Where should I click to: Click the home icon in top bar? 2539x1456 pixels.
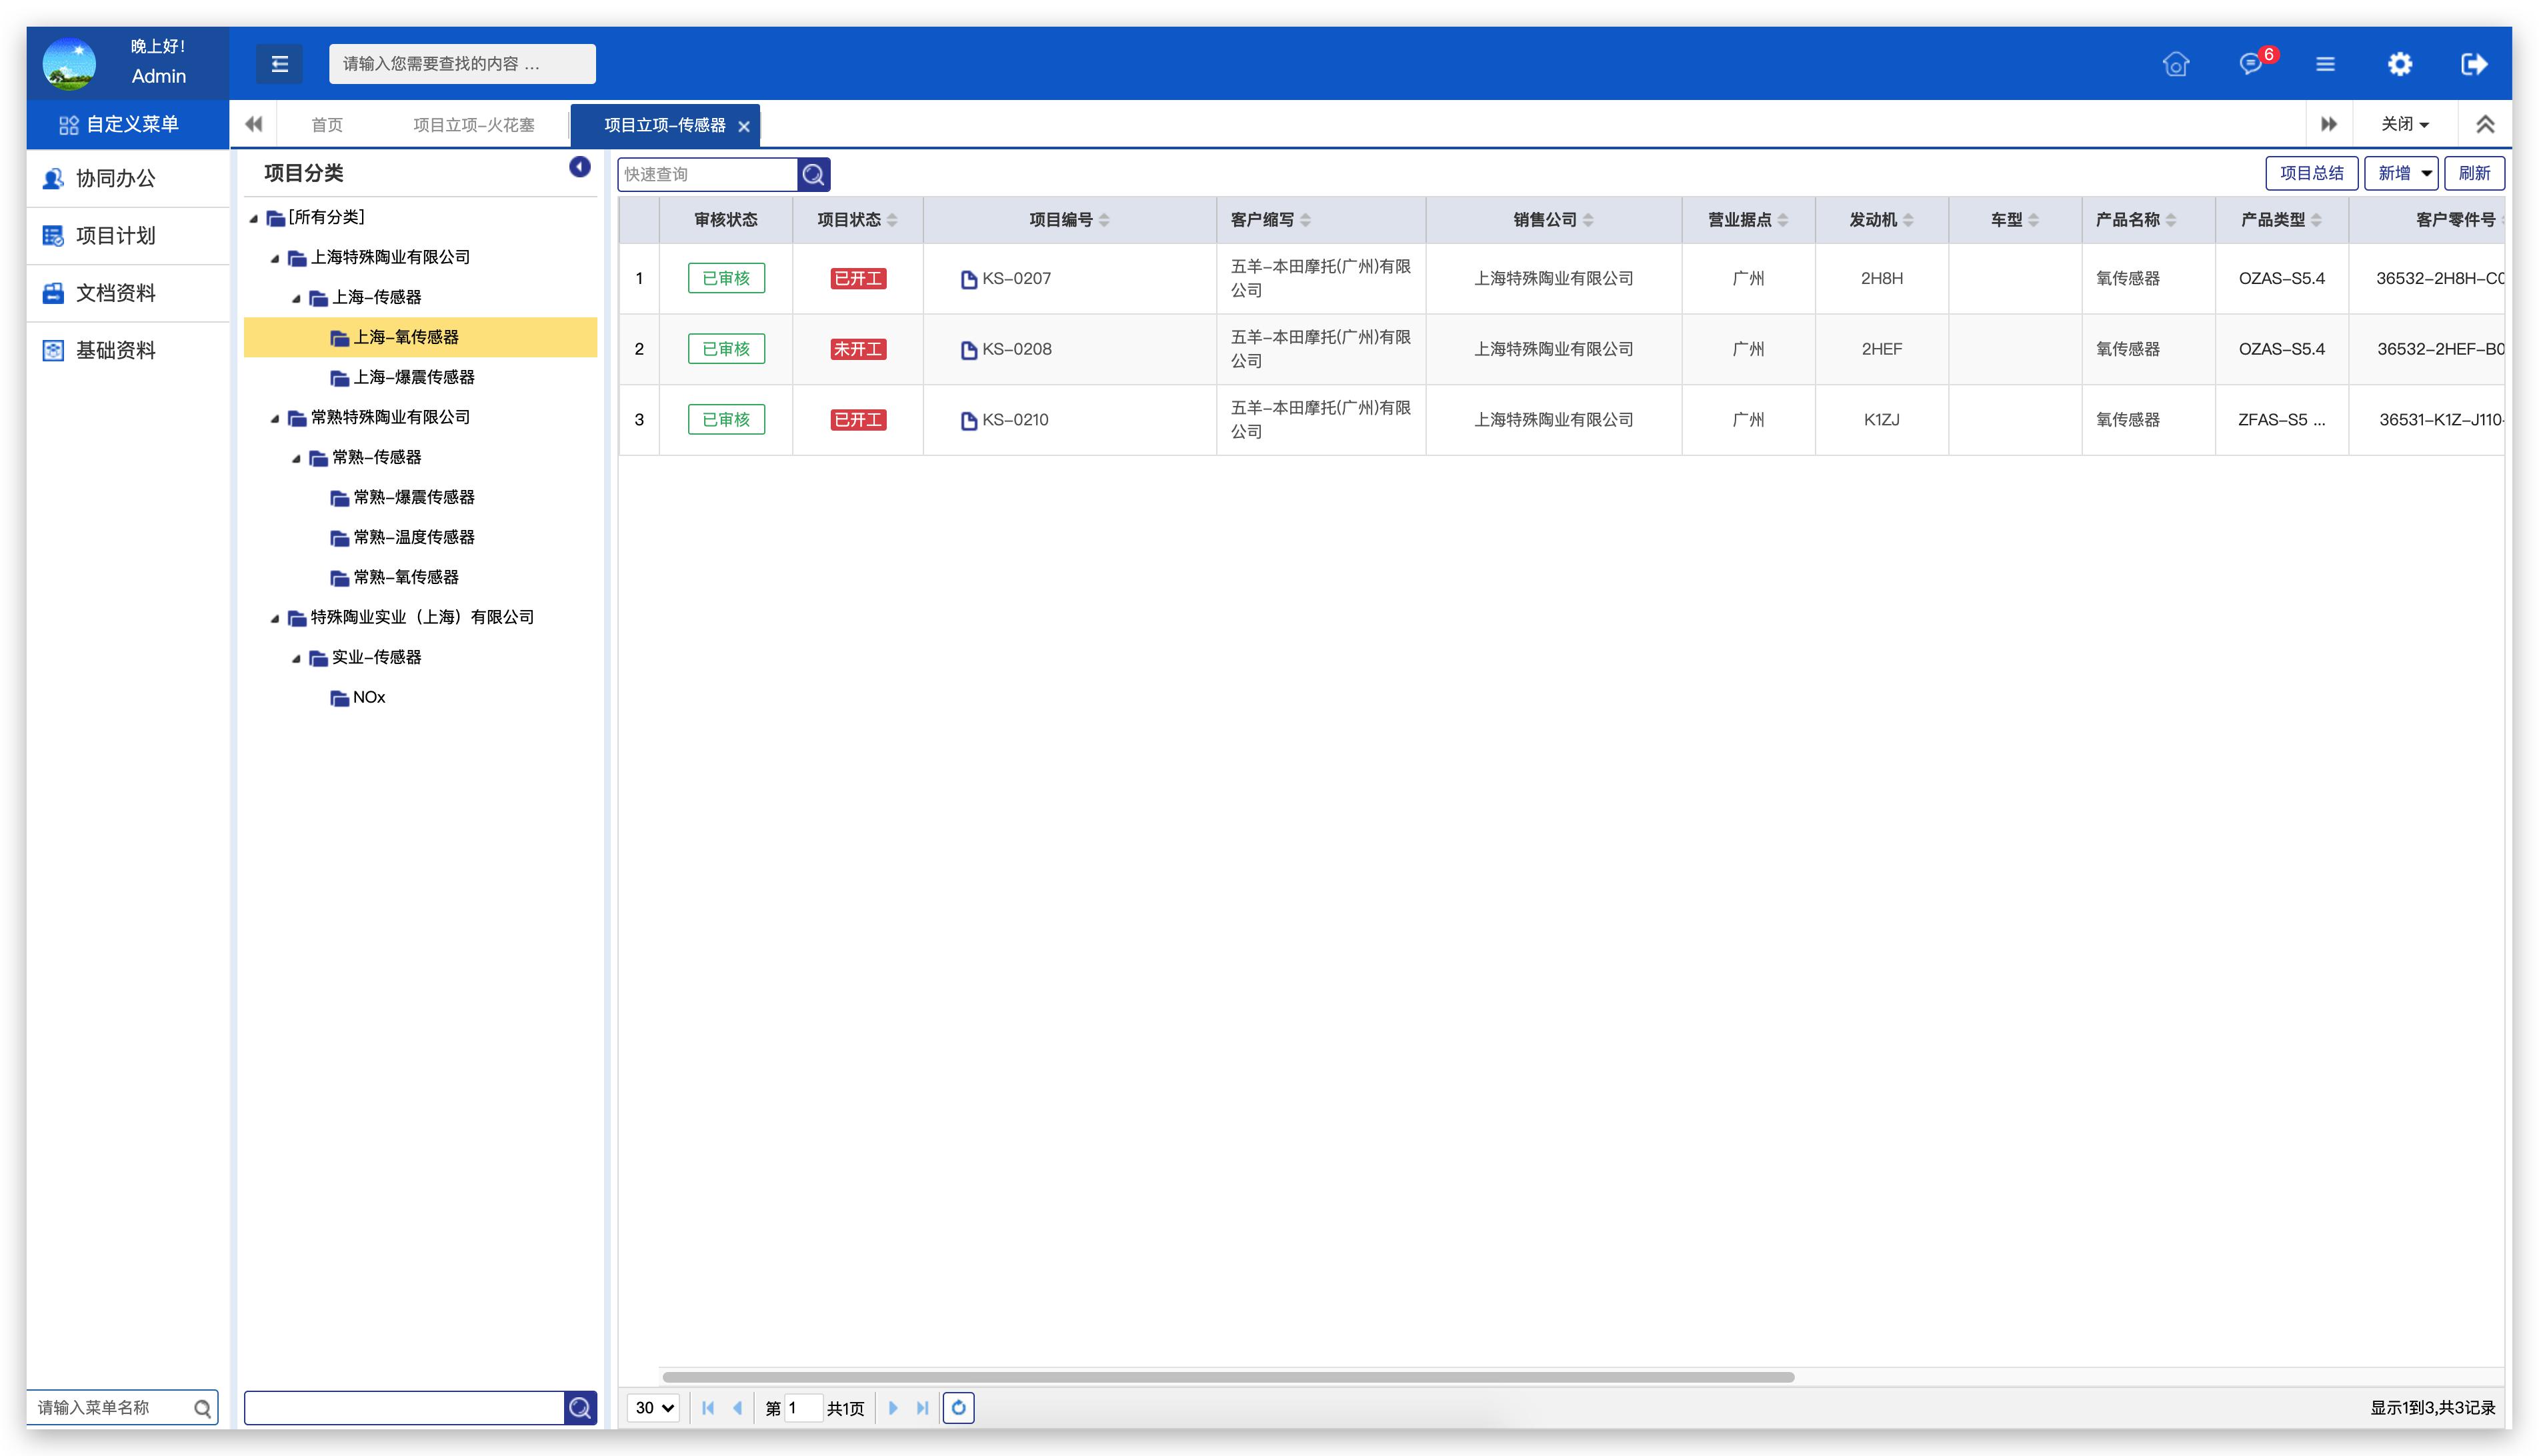2175,64
